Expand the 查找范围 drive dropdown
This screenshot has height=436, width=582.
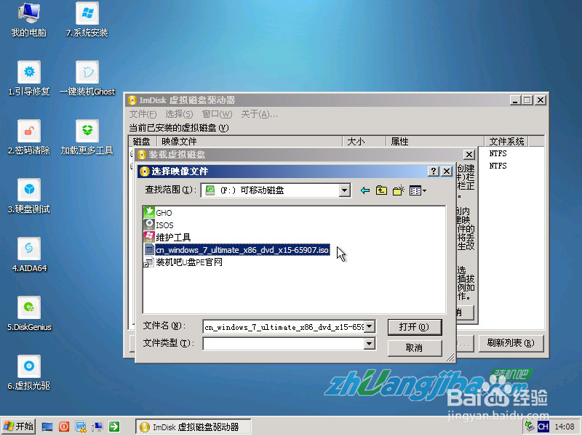(x=344, y=190)
